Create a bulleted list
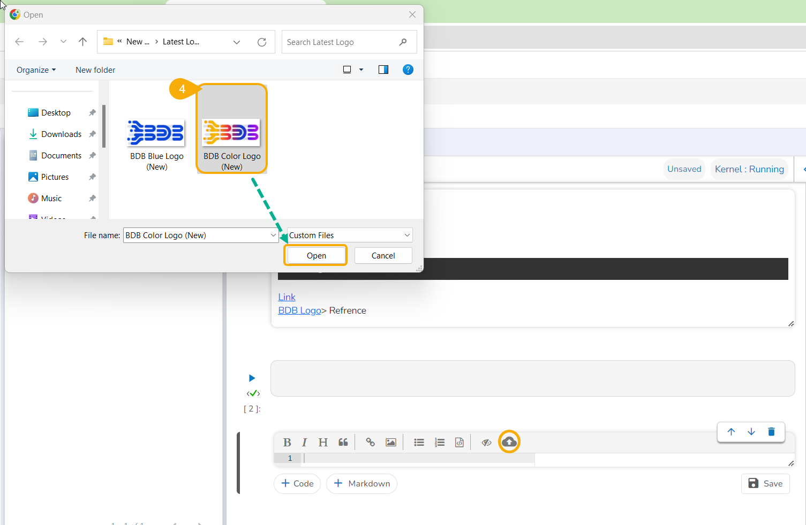Image resolution: width=806 pixels, height=525 pixels. 419,442
